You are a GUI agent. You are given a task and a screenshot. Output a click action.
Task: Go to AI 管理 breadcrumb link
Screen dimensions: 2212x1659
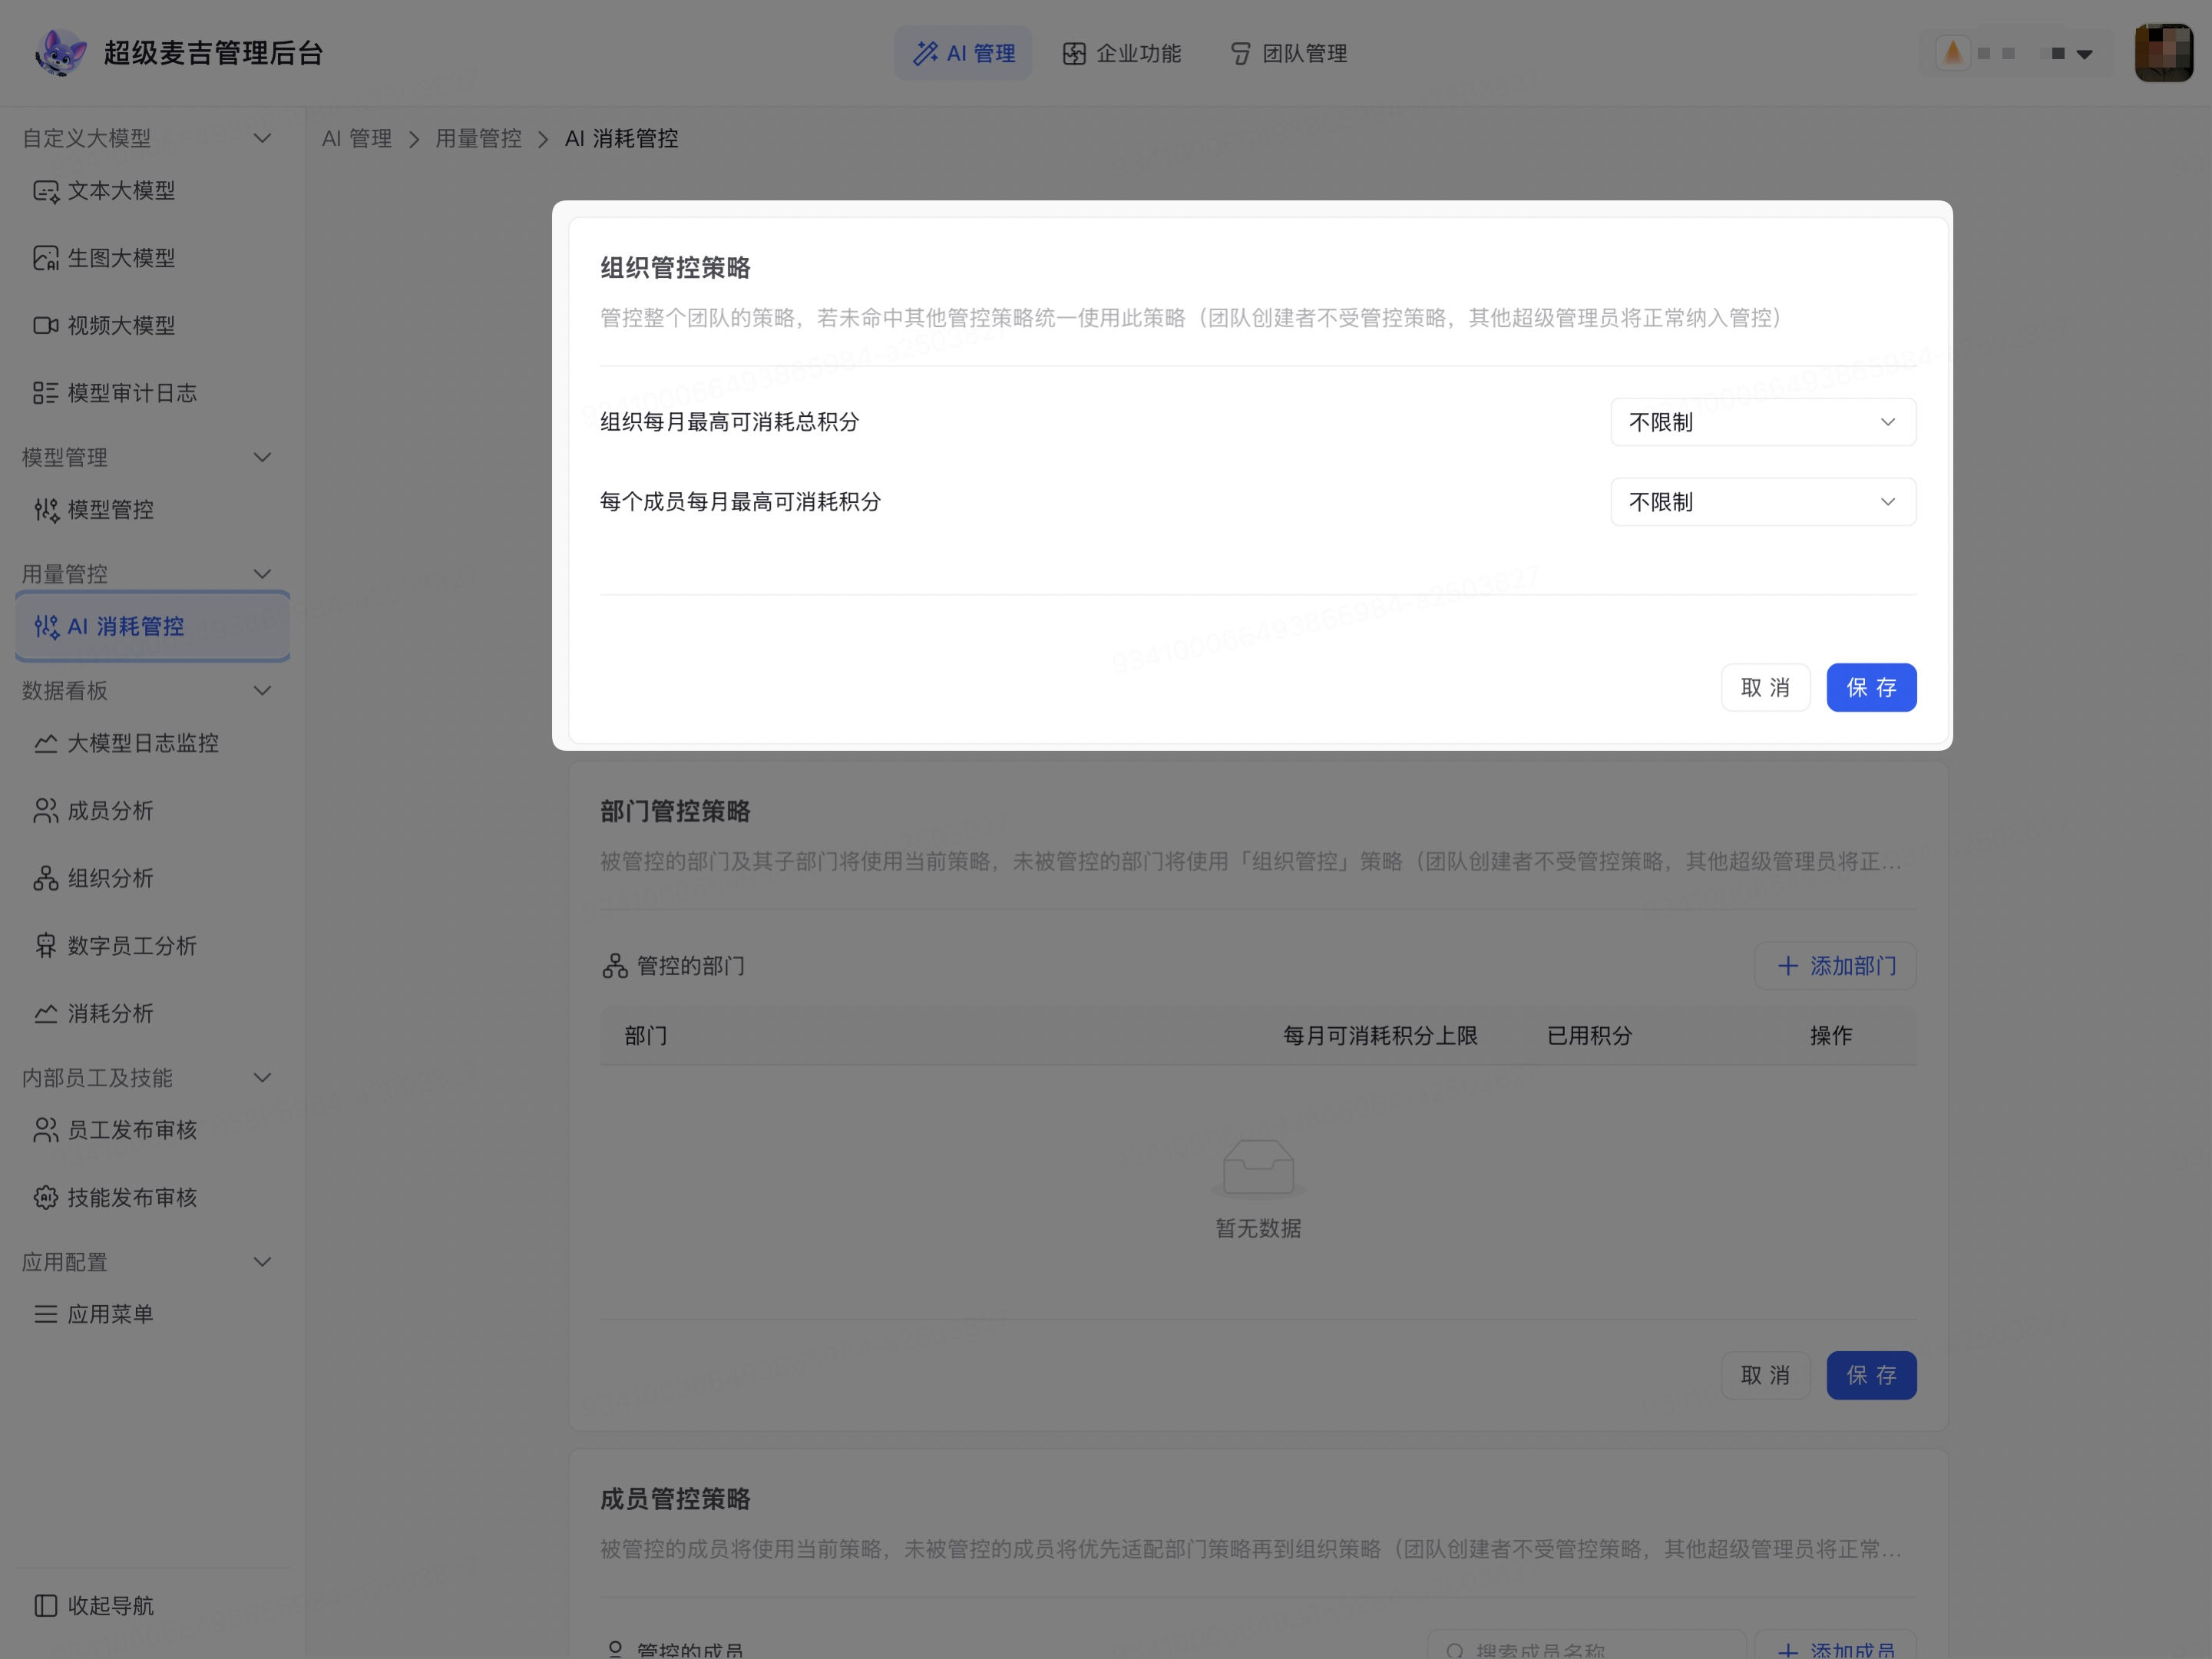pyautogui.click(x=357, y=139)
